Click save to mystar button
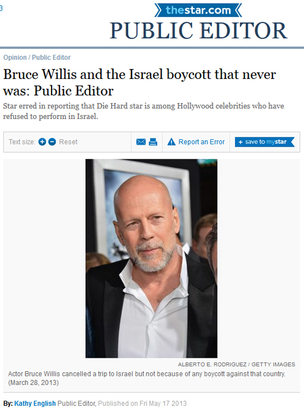304x414 pixels. (x=265, y=142)
